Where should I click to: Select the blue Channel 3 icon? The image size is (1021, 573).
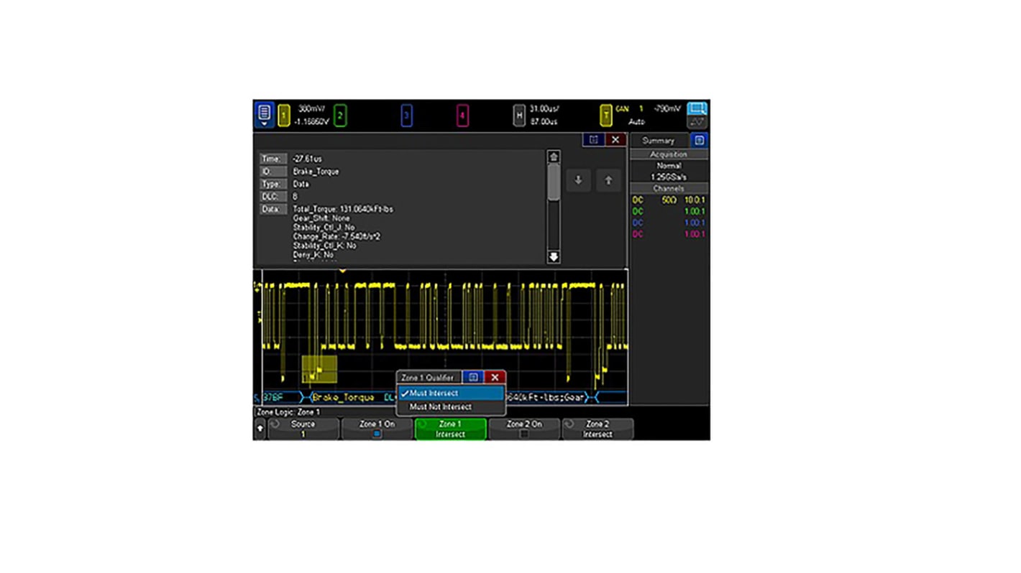pyautogui.click(x=407, y=115)
